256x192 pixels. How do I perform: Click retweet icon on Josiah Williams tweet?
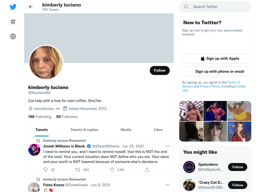point(77,170)
